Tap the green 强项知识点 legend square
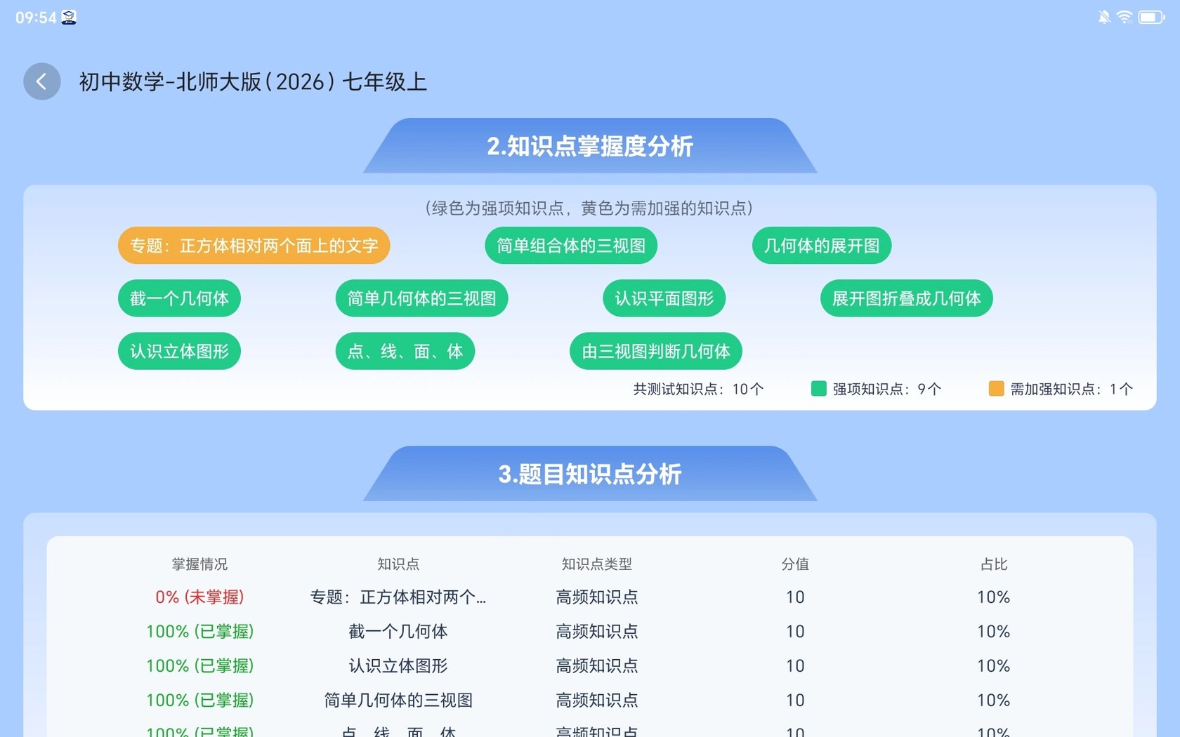Viewport: 1180px width, 737px height. [818, 388]
